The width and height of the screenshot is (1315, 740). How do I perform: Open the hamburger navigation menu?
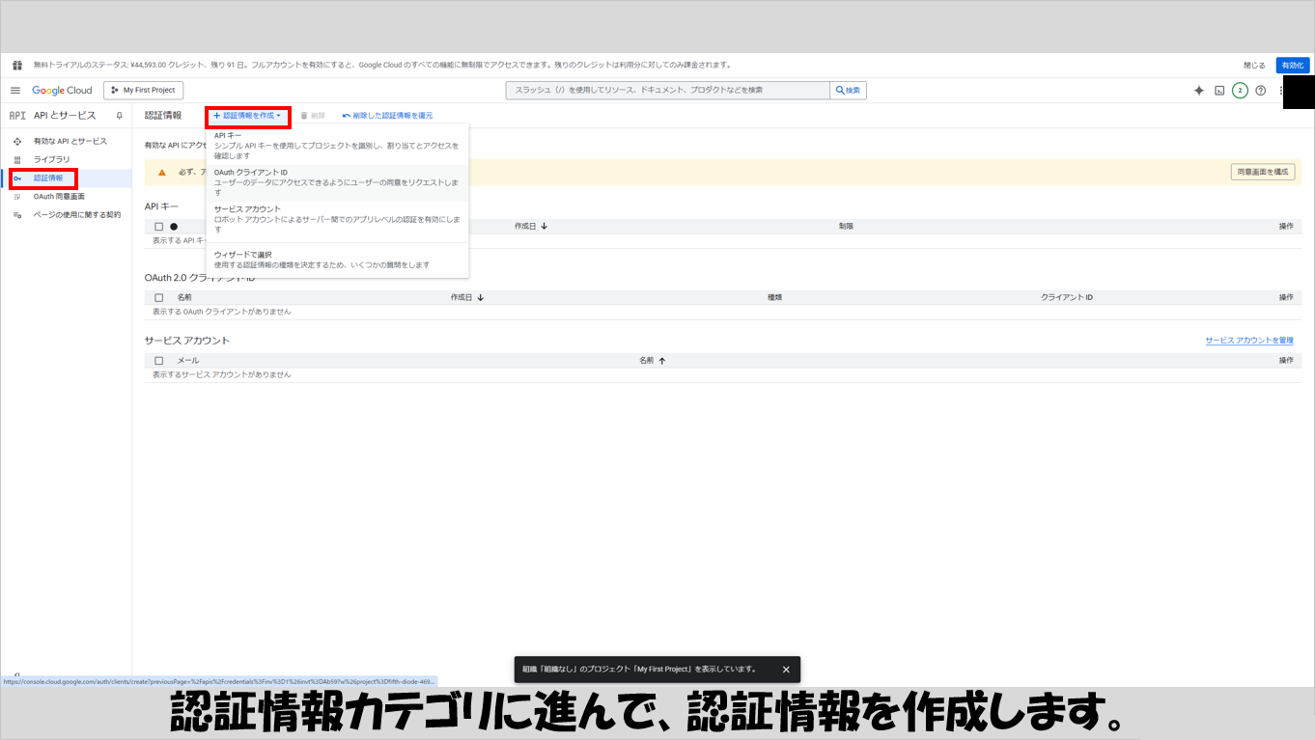pos(15,90)
